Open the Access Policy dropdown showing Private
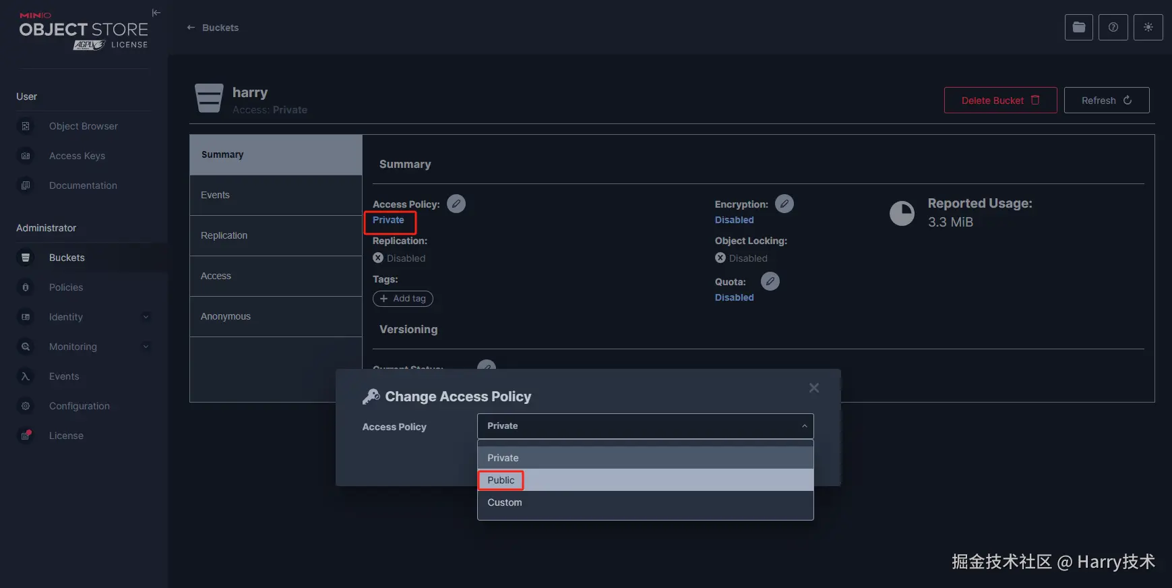Viewport: 1172px width, 588px height. [x=645, y=426]
